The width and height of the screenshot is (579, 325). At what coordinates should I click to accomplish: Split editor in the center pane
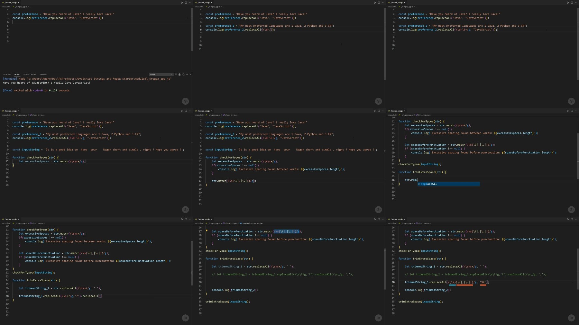[379, 111]
